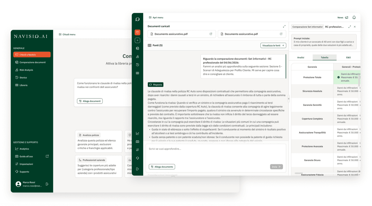Image resolution: width=372 pixels, height=206 pixels.
Task: Open the second Documento assicurativo.pdf external link icon
Action: pyautogui.click(x=281, y=34)
